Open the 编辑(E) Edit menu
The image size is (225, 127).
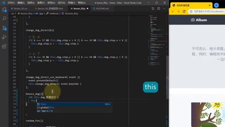(x=21, y=3)
